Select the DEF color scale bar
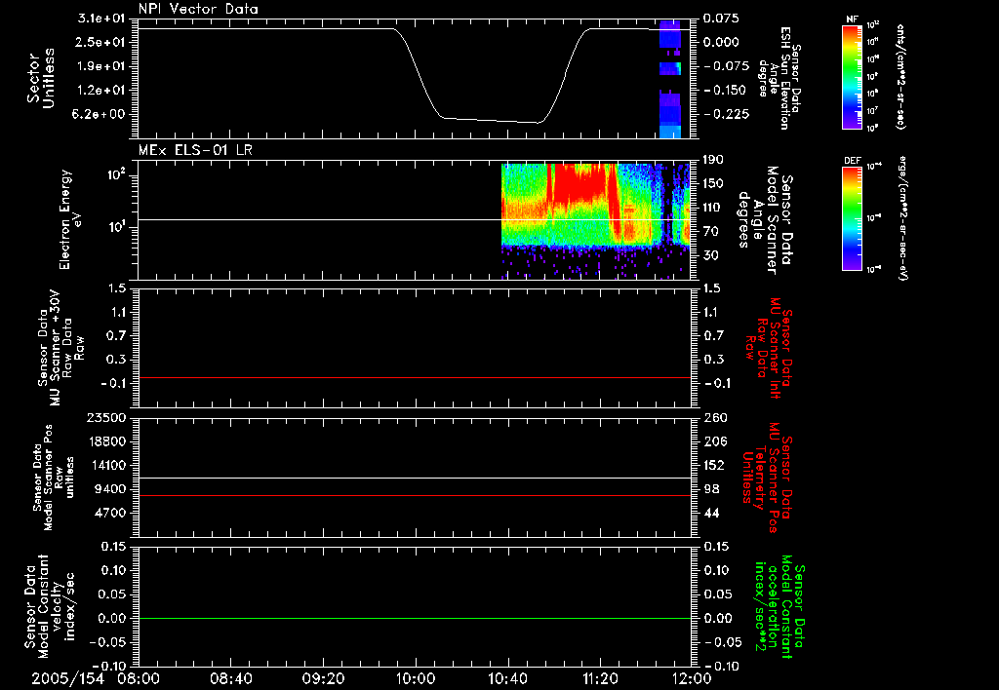The image size is (999, 690). [x=853, y=217]
